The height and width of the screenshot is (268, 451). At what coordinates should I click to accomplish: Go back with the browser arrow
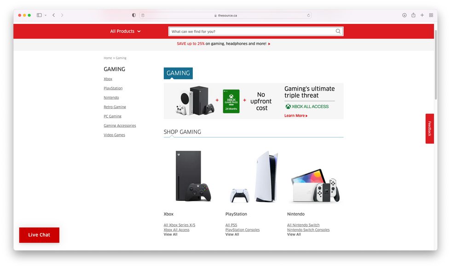(x=54, y=15)
